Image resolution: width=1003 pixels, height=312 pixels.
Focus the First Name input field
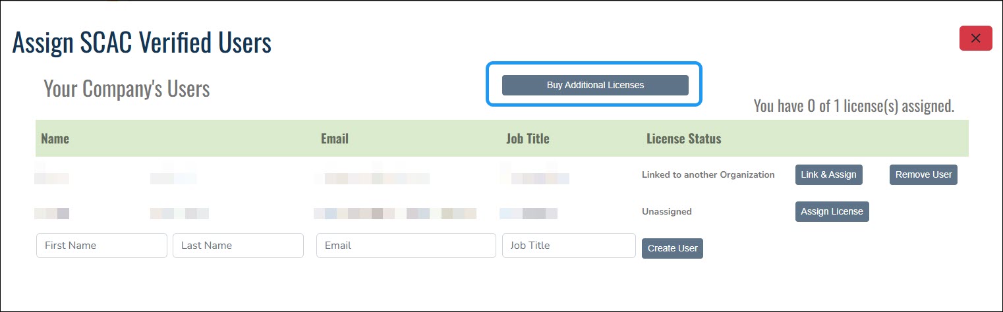tap(101, 246)
